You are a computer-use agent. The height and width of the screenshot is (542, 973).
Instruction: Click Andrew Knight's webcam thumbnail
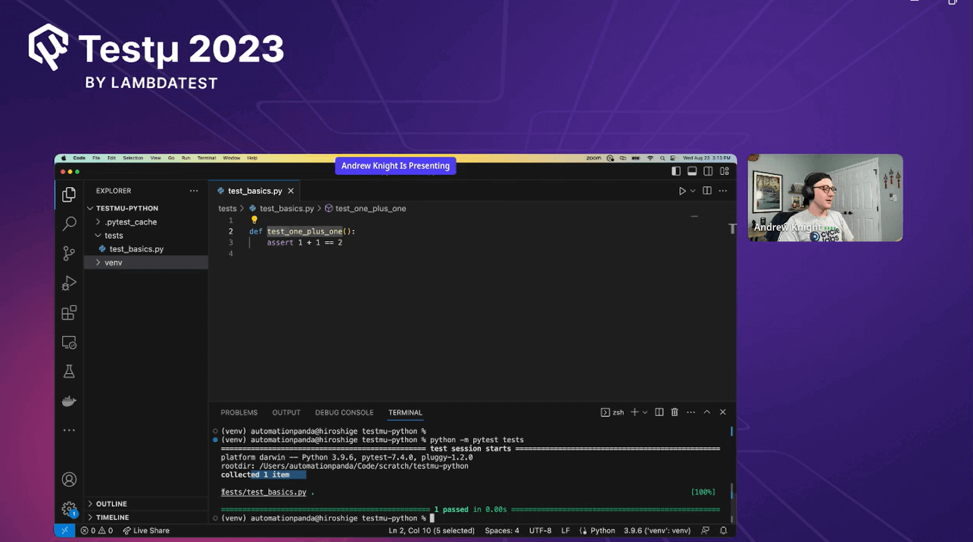click(x=825, y=197)
